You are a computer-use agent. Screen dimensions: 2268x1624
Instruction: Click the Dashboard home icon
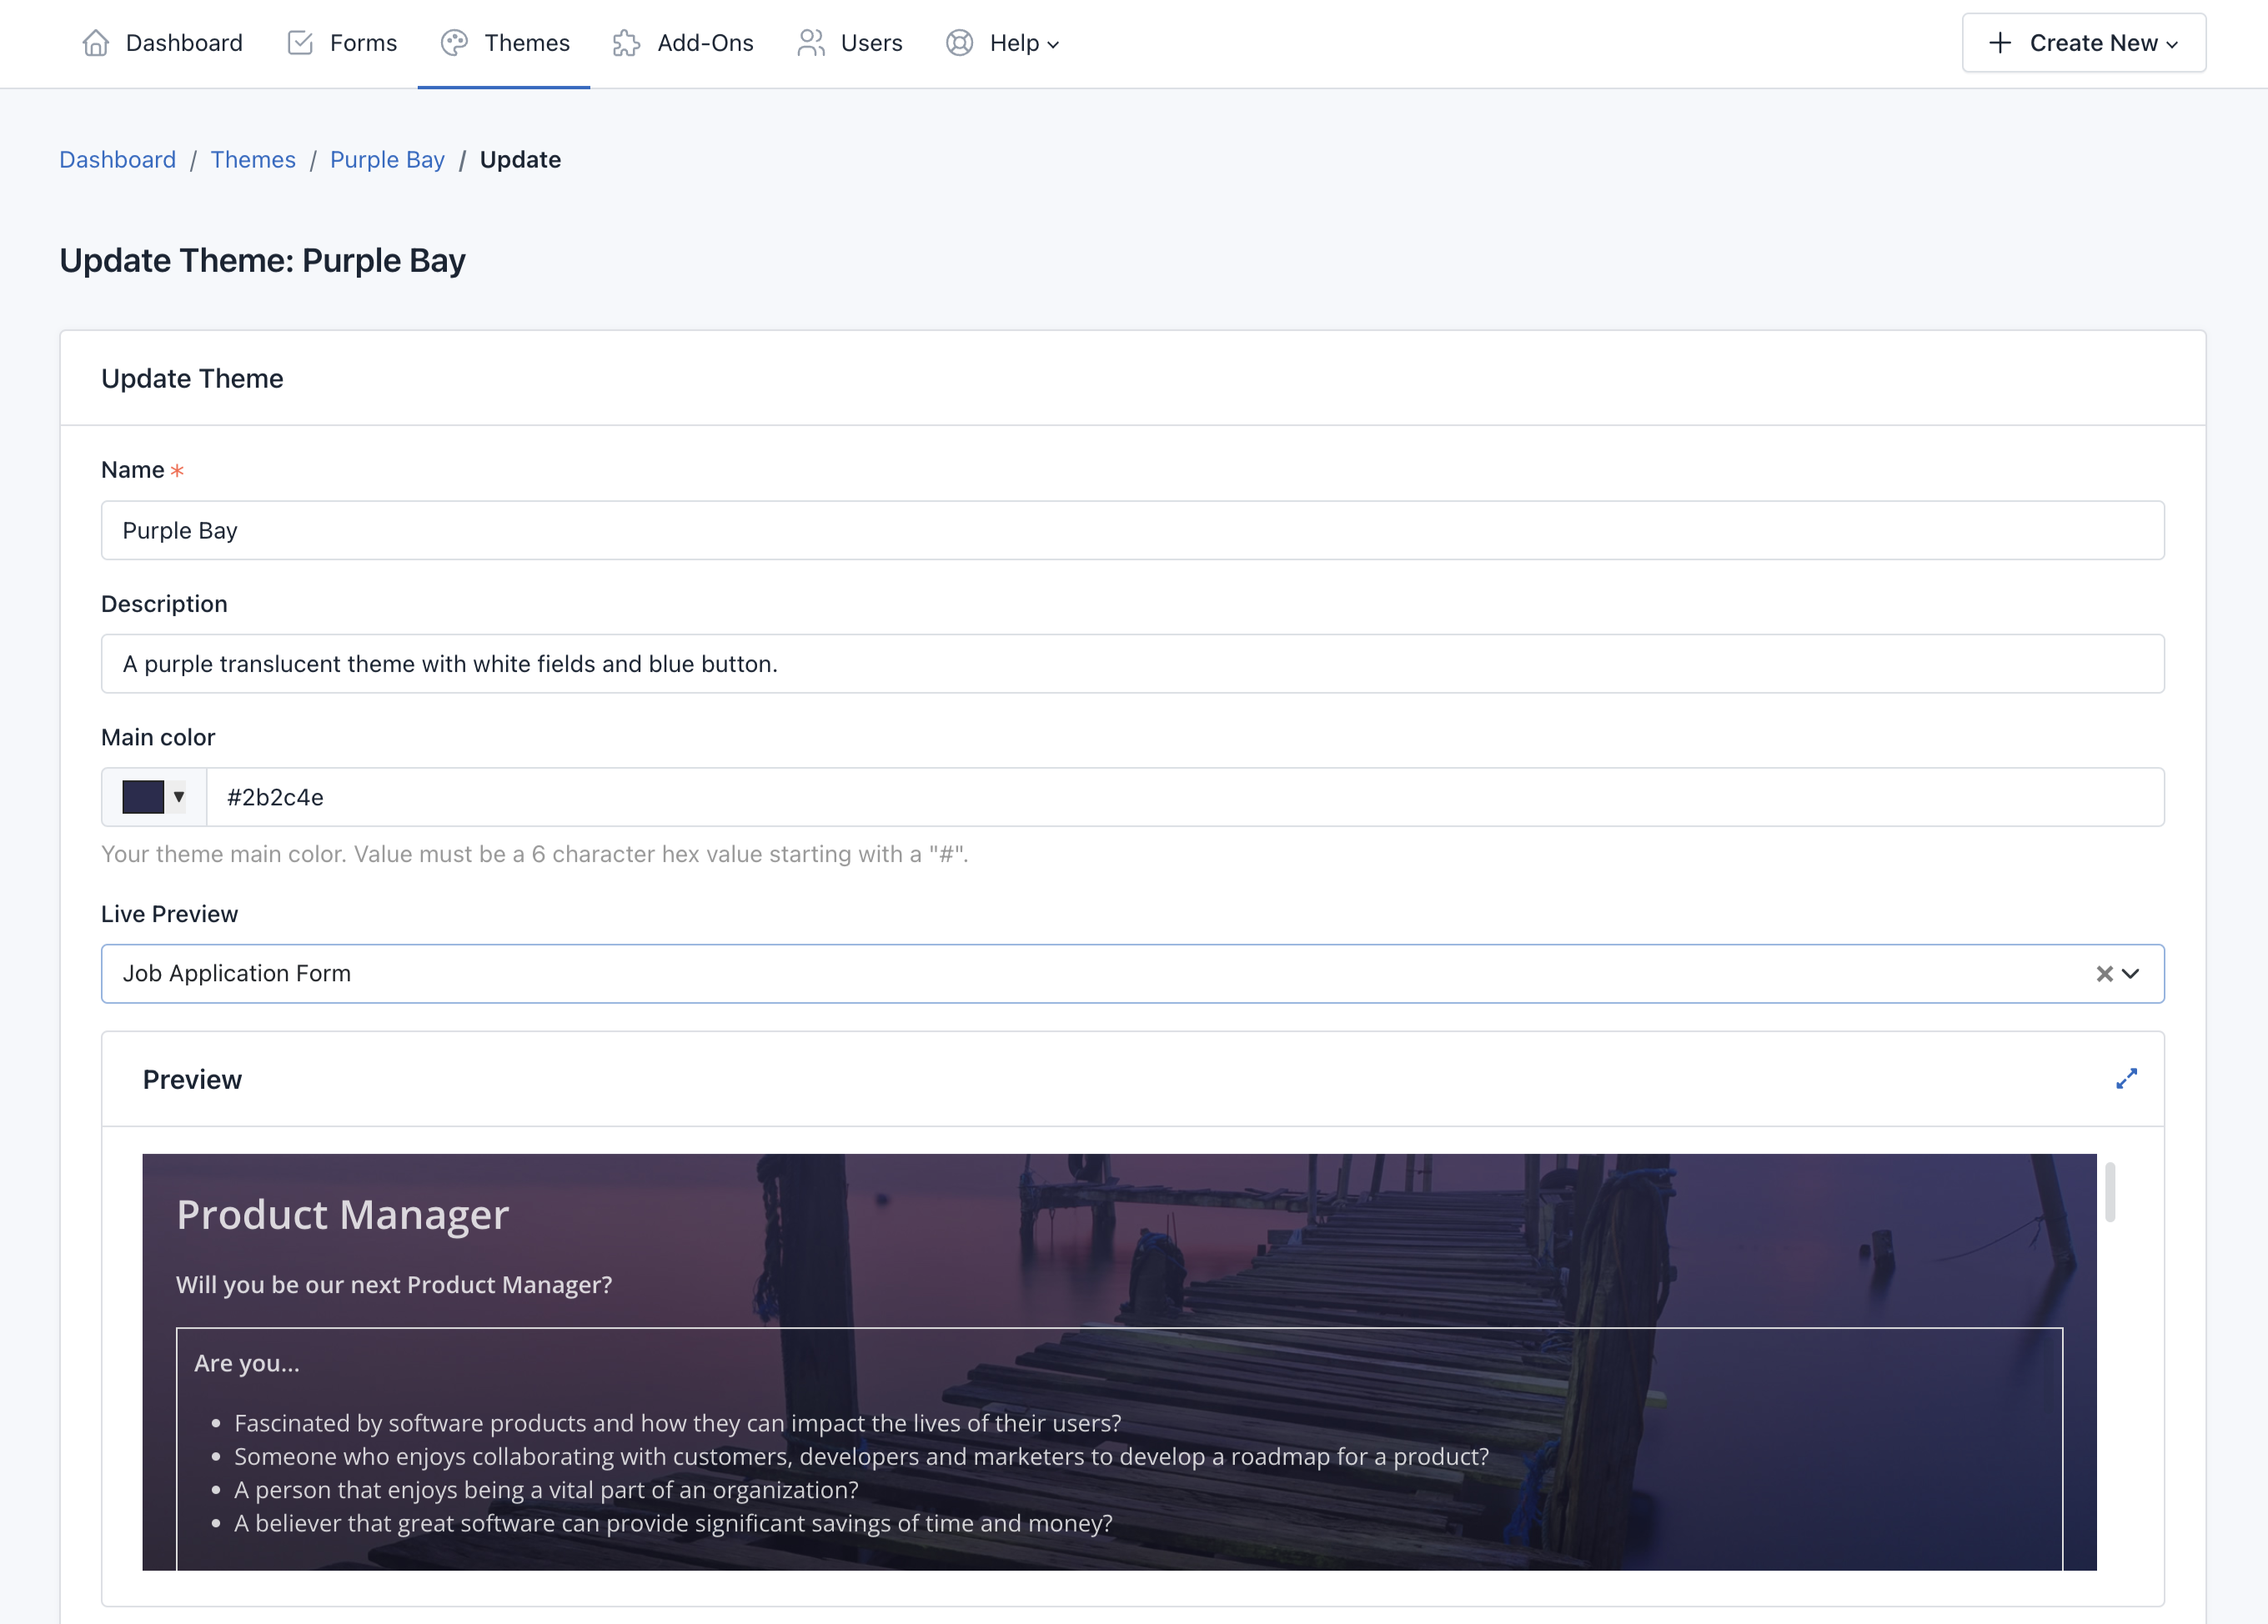click(x=96, y=43)
